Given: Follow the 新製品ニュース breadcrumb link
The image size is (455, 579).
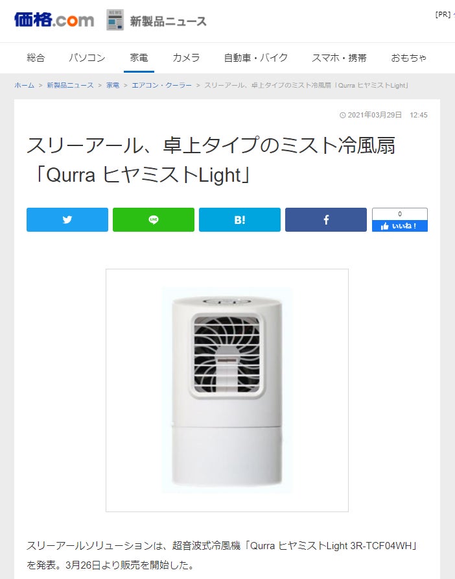Looking at the screenshot, I should 70,85.
